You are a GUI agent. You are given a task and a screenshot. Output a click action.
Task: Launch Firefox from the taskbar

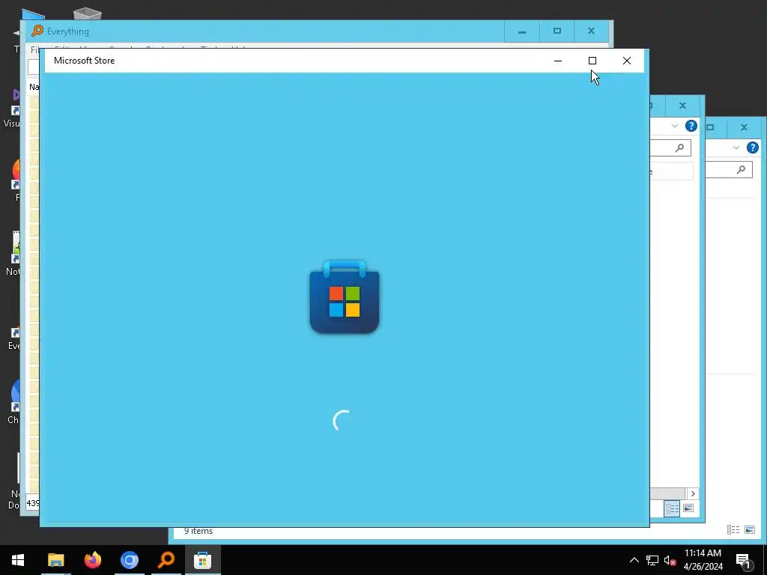point(92,560)
